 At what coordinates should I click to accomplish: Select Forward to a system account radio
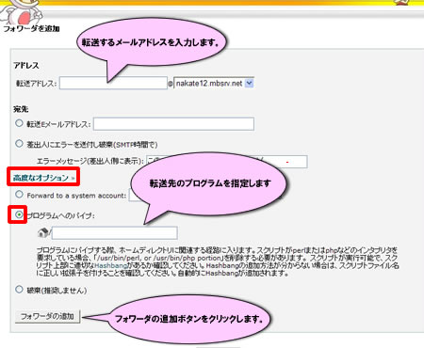tap(19, 195)
